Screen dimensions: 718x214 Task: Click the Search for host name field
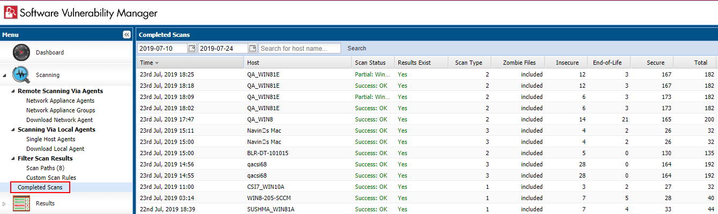(x=299, y=48)
